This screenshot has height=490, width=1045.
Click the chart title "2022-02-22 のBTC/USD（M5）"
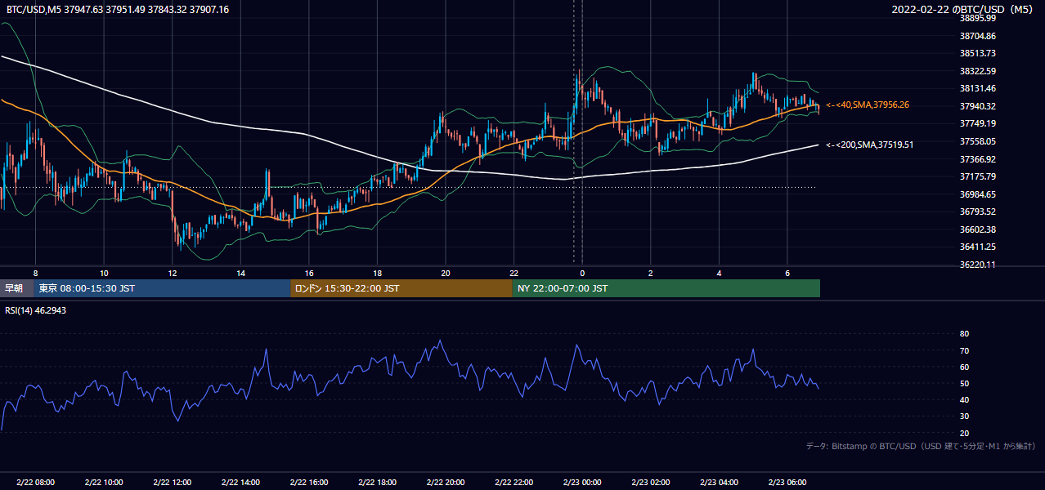[964, 9]
